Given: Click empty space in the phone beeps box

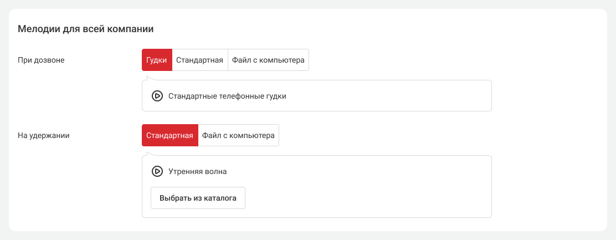Looking at the screenshot, I should tap(388, 96).
